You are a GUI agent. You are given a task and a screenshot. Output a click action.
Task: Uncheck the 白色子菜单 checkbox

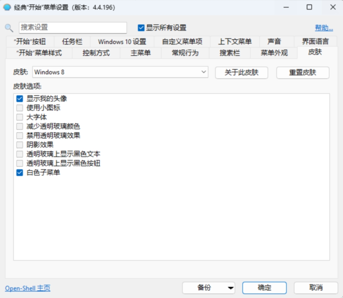point(20,173)
